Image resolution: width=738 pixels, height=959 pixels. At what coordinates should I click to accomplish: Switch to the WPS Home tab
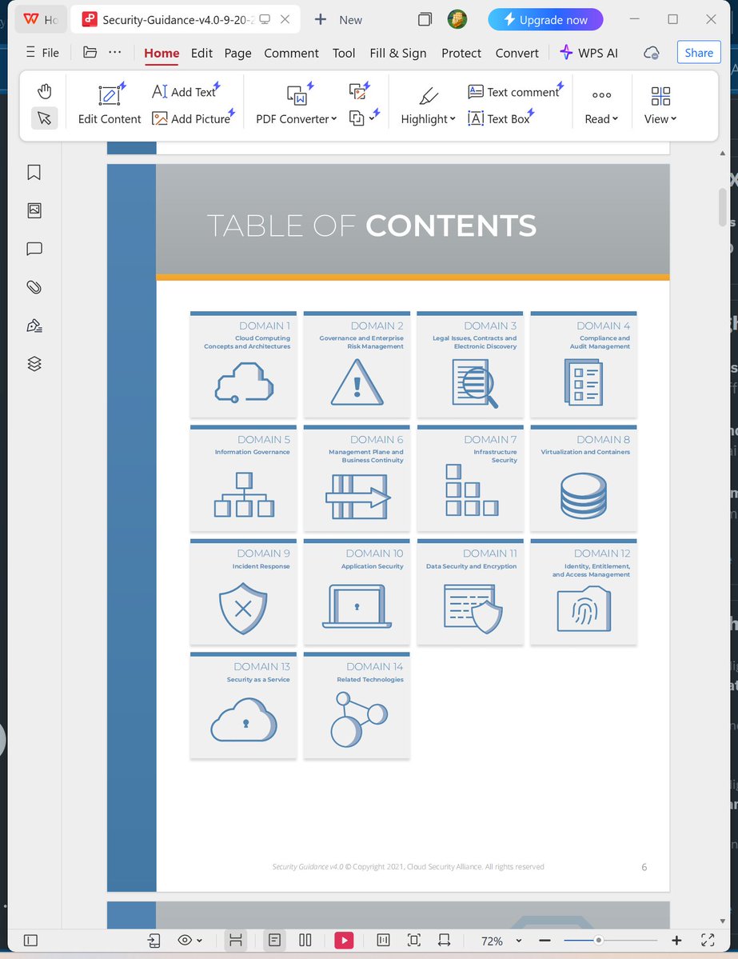pyautogui.click(x=41, y=19)
